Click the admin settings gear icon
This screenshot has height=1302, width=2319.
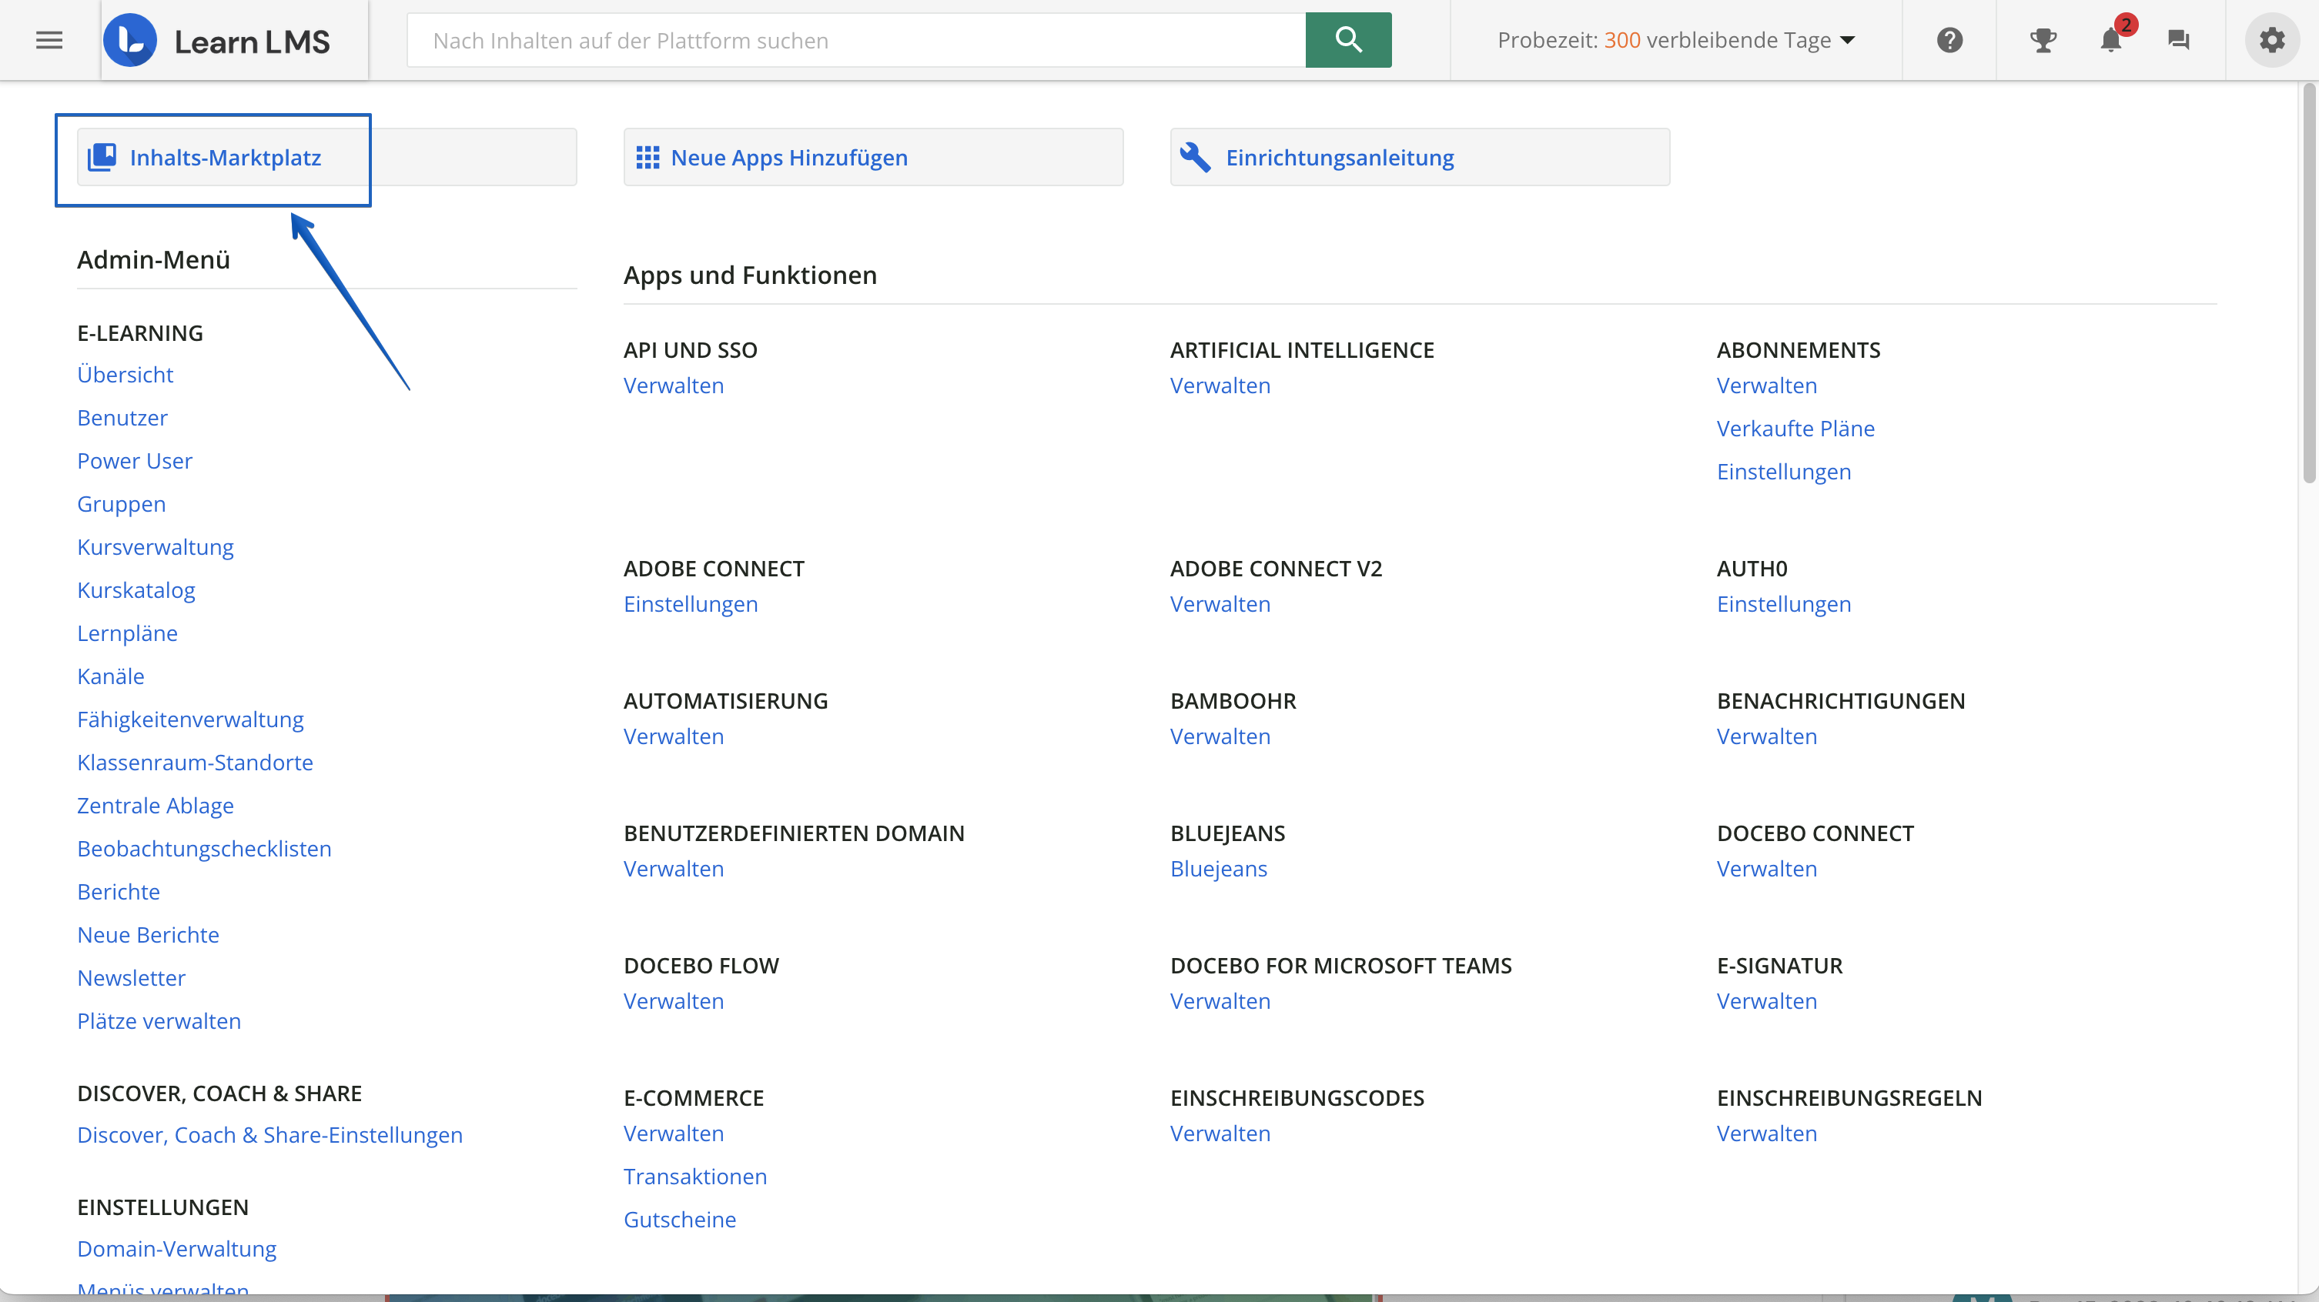click(2272, 41)
